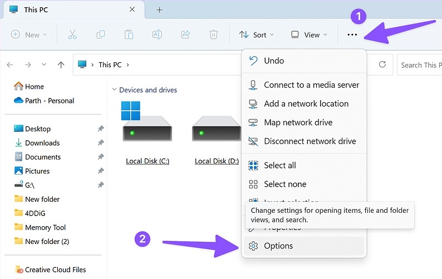Click chevron before This PC in address bar
This screenshot has height=279, width=442.
coord(92,65)
